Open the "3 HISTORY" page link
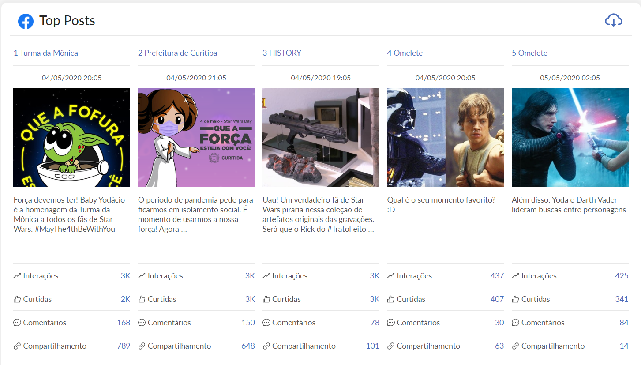641x365 pixels. pos(282,53)
